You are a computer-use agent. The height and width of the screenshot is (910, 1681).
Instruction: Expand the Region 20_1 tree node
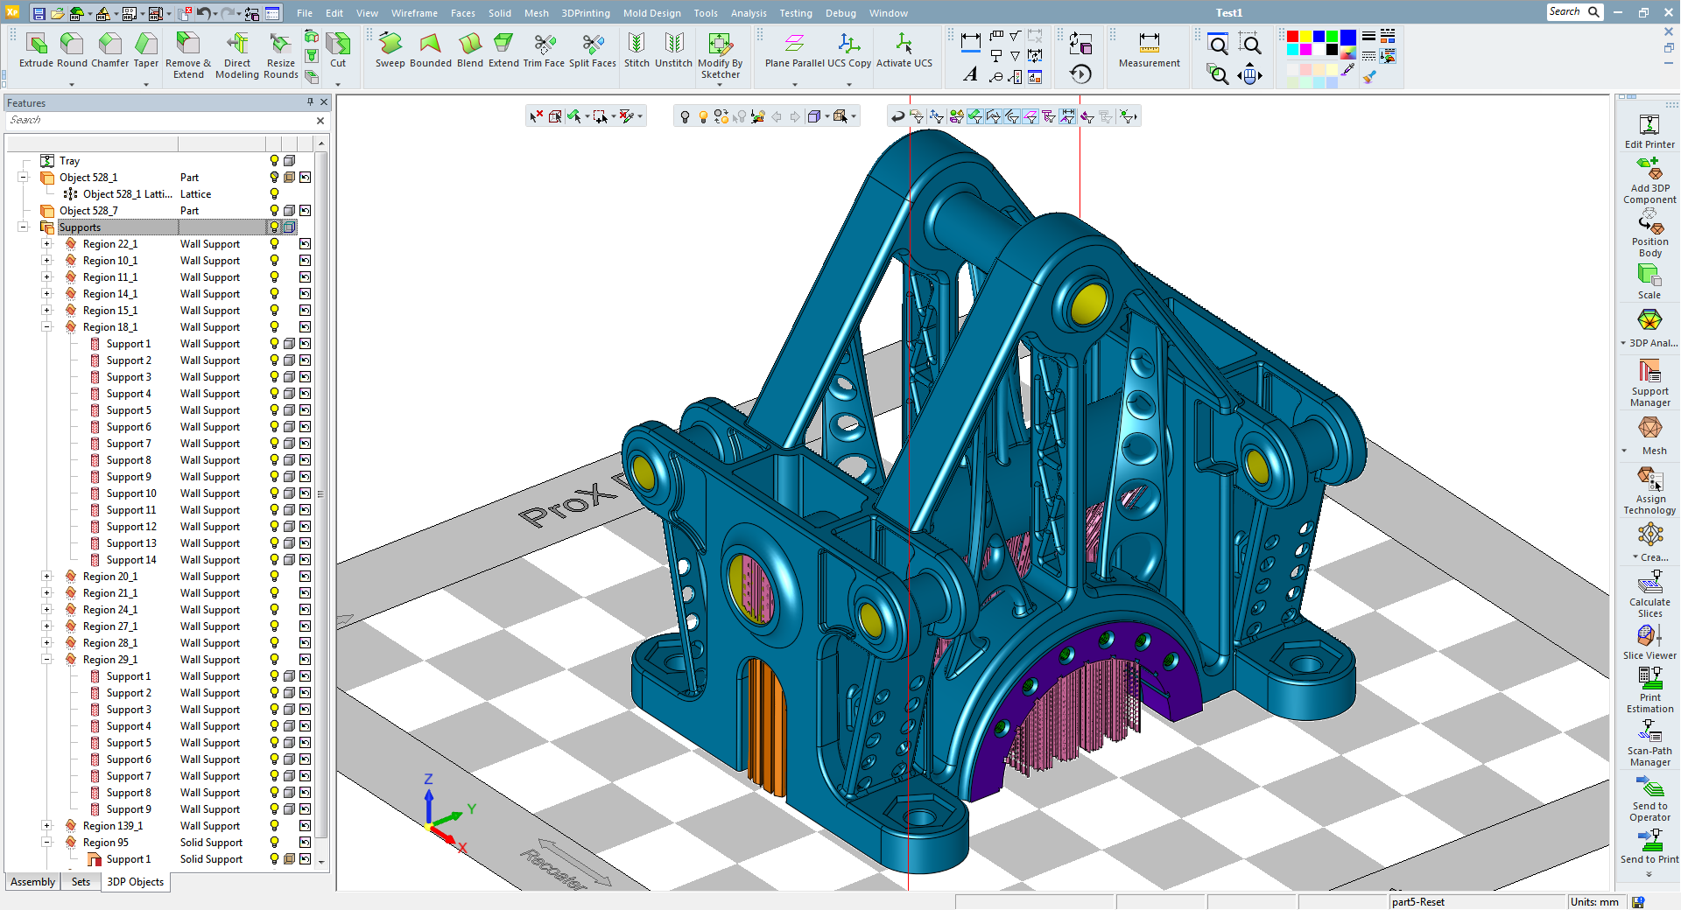[x=47, y=577]
